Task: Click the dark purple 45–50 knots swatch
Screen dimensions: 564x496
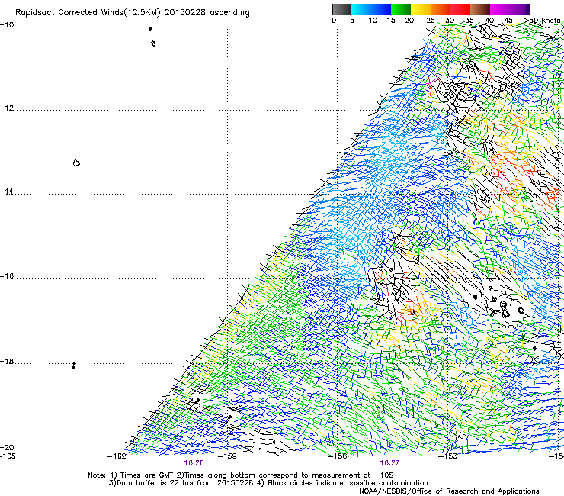Action: 520,9
